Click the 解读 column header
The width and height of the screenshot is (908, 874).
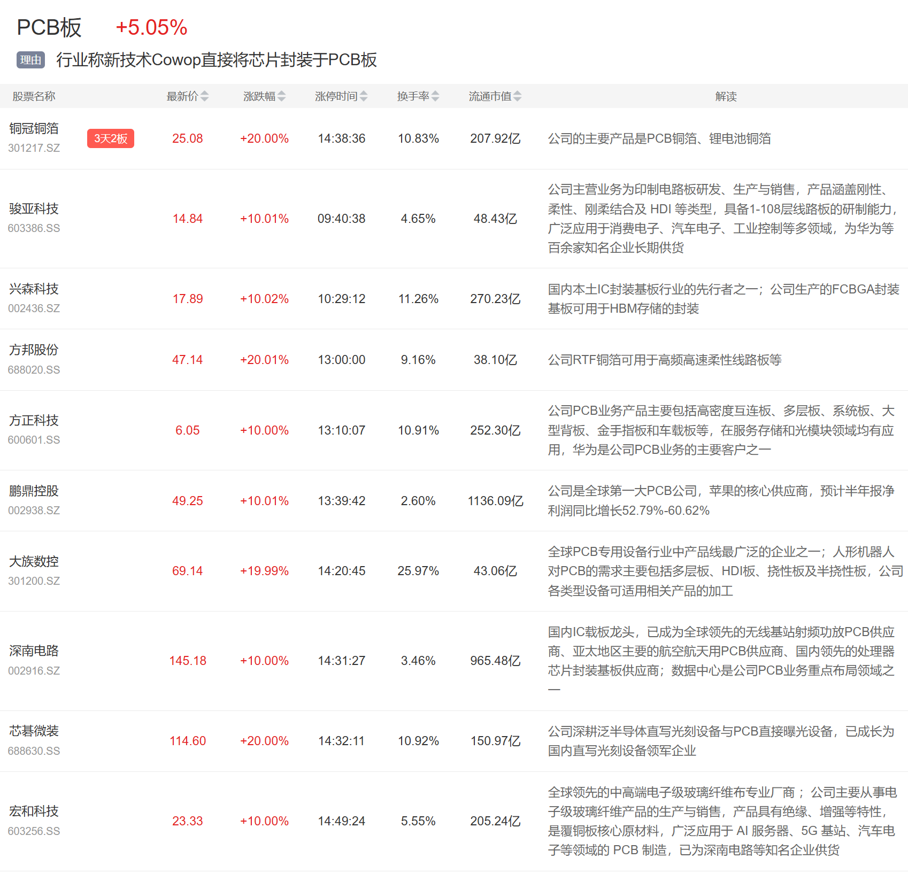(726, 96)
